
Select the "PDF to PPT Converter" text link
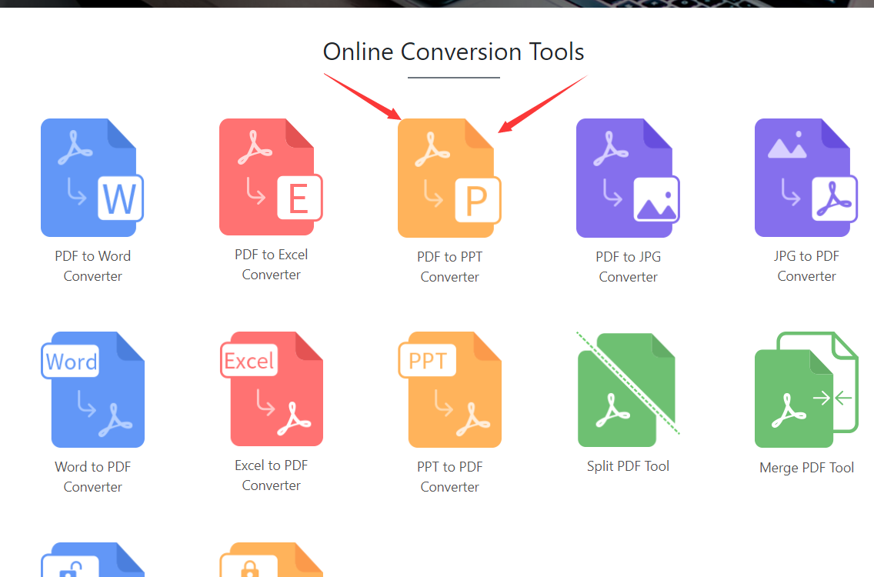tap(449, 267)
